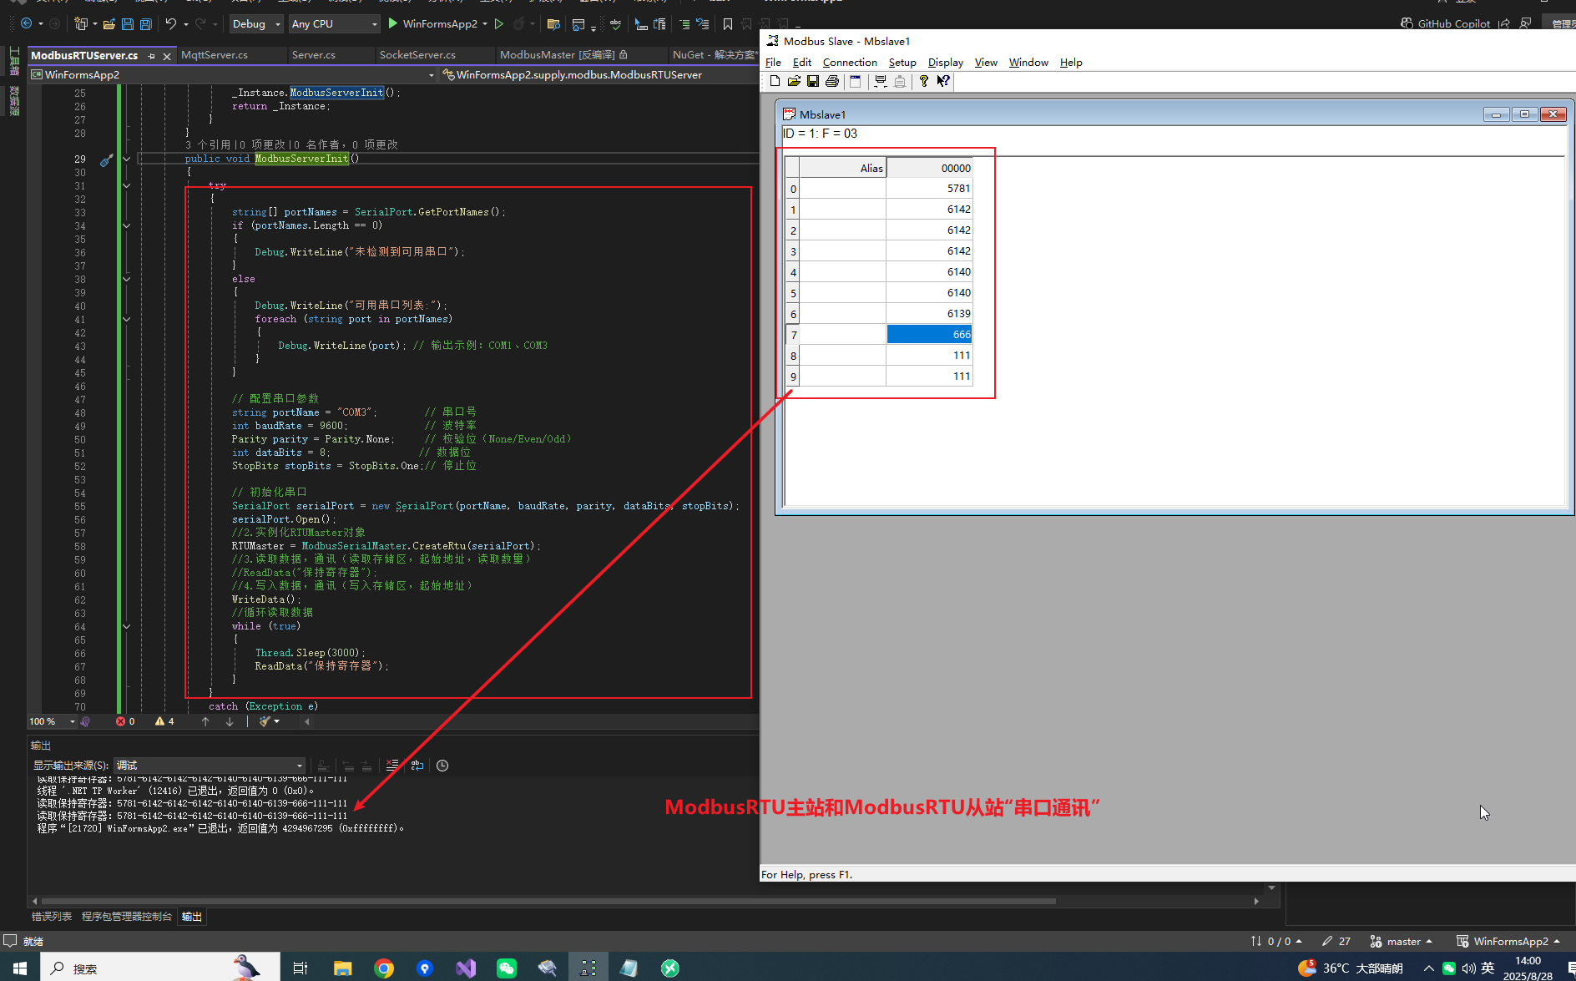This screenshot has width=1576, height=981.
Task: Open the 错误列表 error list tab
Action: (x=52, y=917)
